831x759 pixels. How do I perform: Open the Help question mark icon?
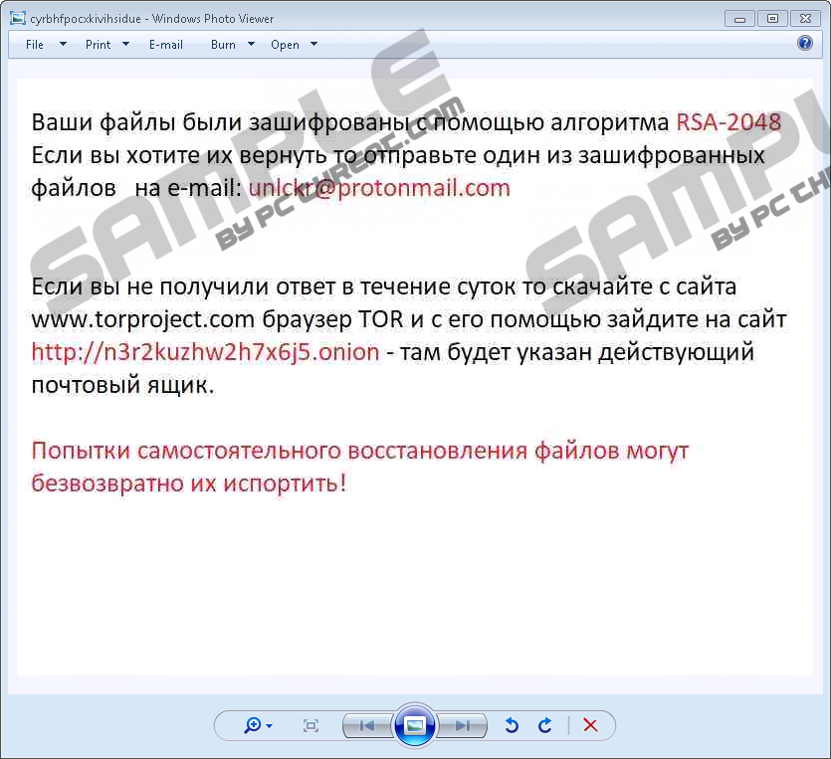pyautogui.click(x=805, y=44)
